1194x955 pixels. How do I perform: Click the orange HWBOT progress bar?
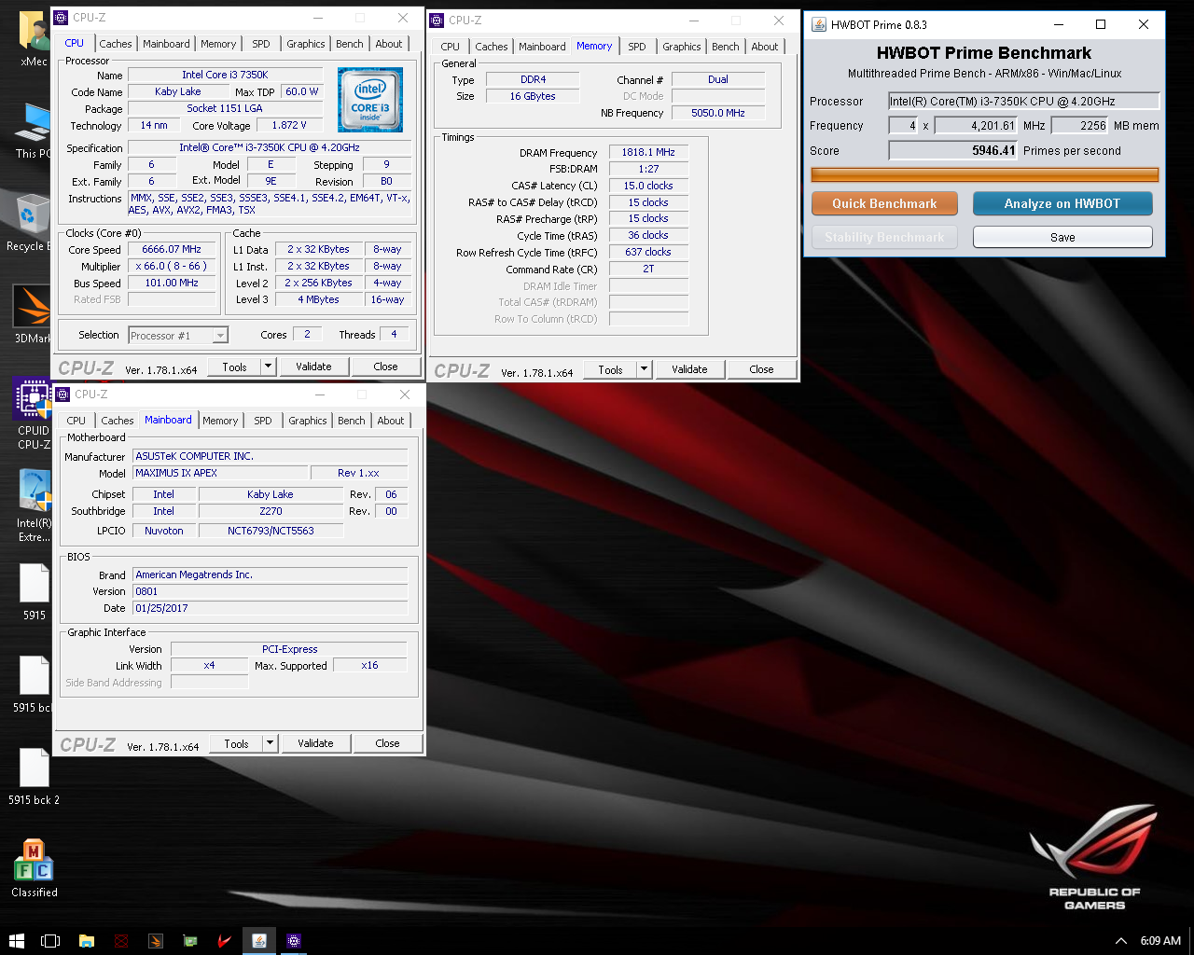click(985, 174)
